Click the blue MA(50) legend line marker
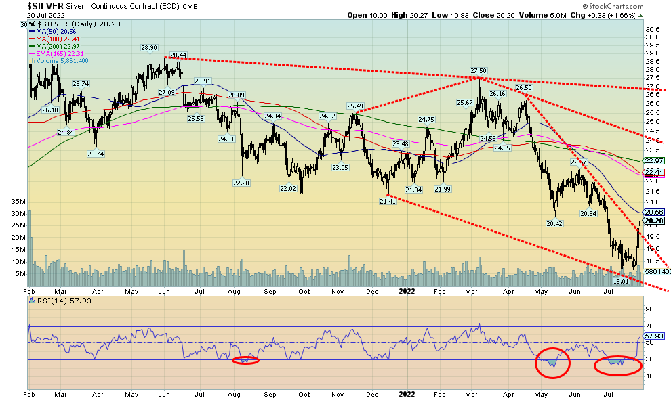The image size is (671, 400). pyautogui.click(x=31, y=32)
